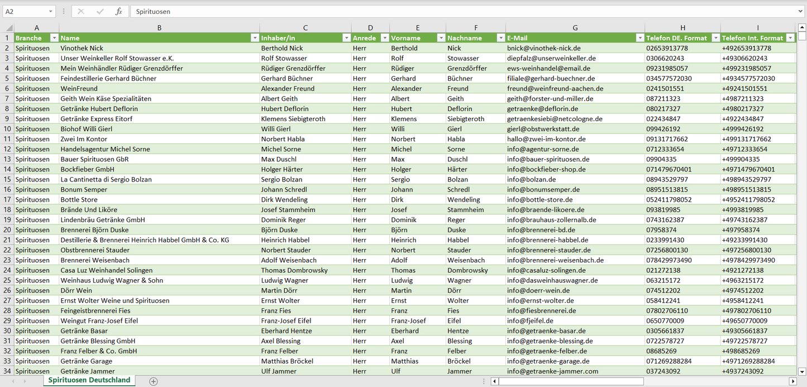Expand the Name Box dropdown arrow
Screen dimensions: 807x387
pos(51,11)
